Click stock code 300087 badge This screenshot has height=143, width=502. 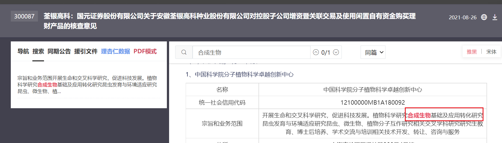coord(24,16)
